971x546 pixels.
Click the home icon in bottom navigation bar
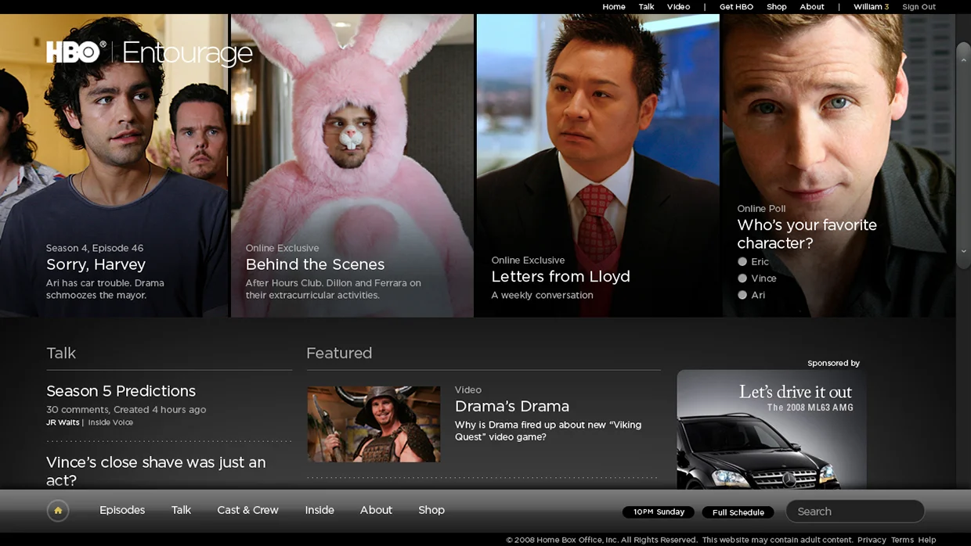tap(57, 511)
